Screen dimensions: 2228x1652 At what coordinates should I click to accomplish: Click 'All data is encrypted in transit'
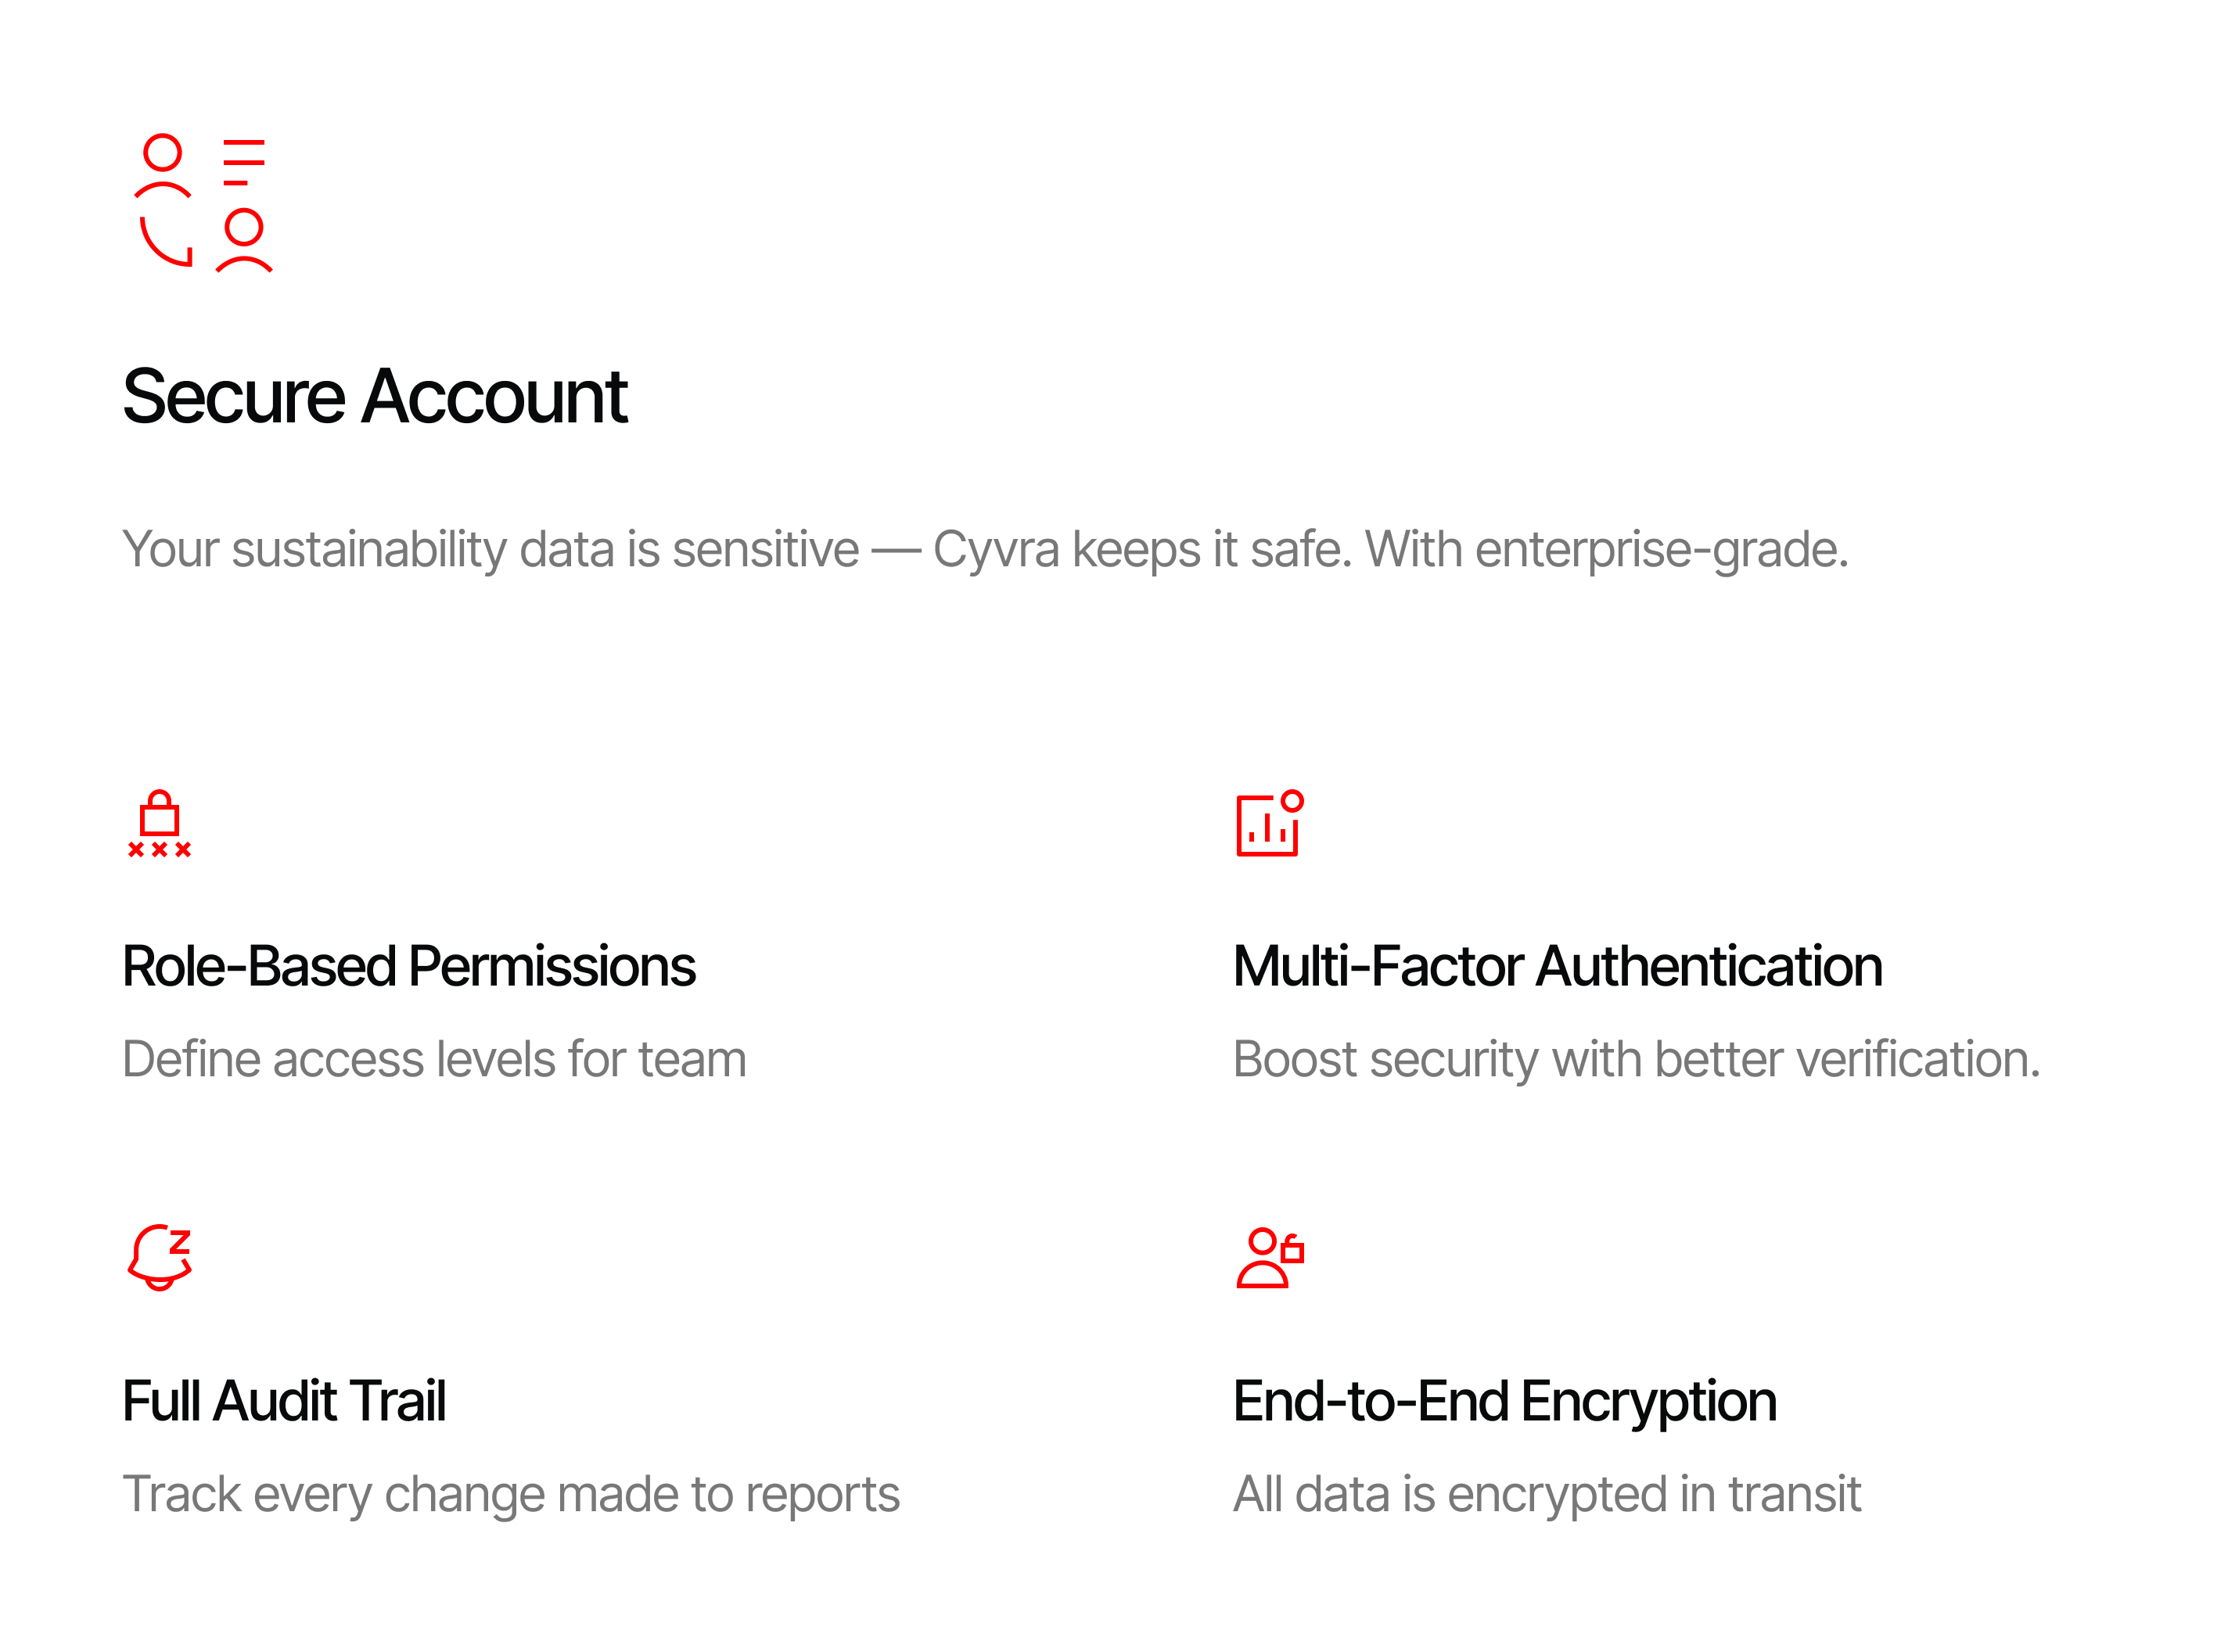pos(1546,1494)
